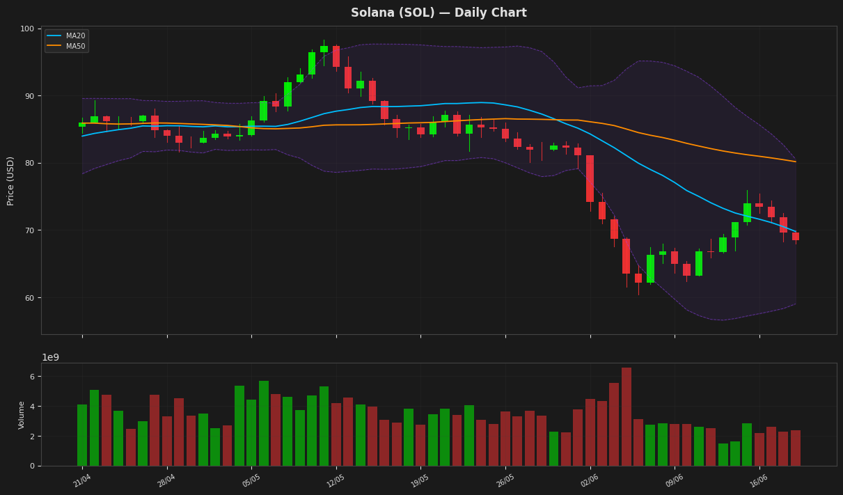Click the tallest red volume bar
The height and width of the screenshot is (495, 843).
coord(627,417)
